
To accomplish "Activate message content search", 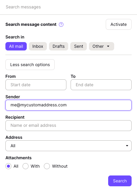I will [119, 24].
